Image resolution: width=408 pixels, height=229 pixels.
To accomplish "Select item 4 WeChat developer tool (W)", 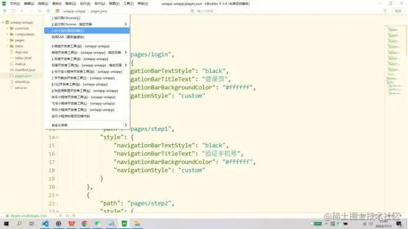I will [x=87, y=46].
